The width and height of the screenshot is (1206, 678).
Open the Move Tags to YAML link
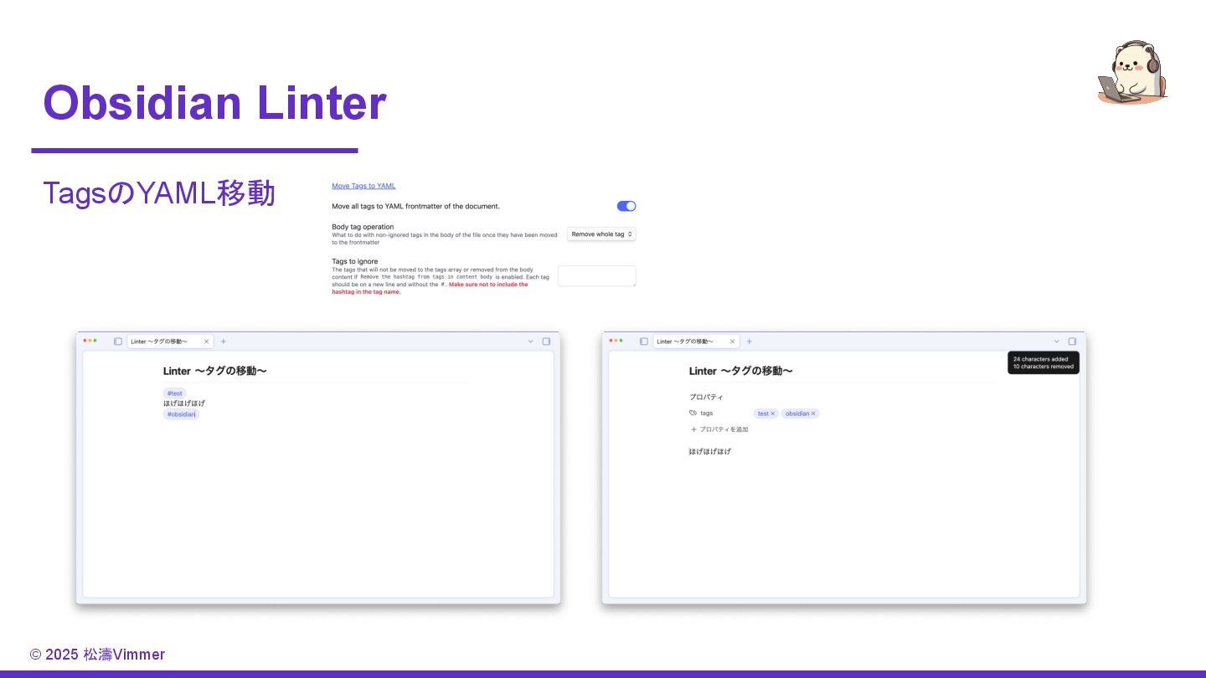coord(363,186)
